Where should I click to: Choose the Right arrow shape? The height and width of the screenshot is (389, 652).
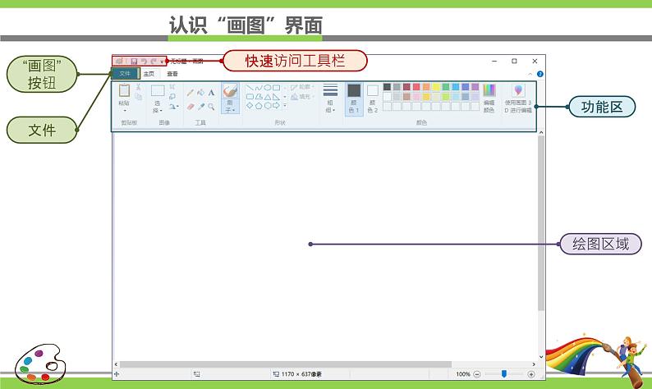click(x=276, y=106)
